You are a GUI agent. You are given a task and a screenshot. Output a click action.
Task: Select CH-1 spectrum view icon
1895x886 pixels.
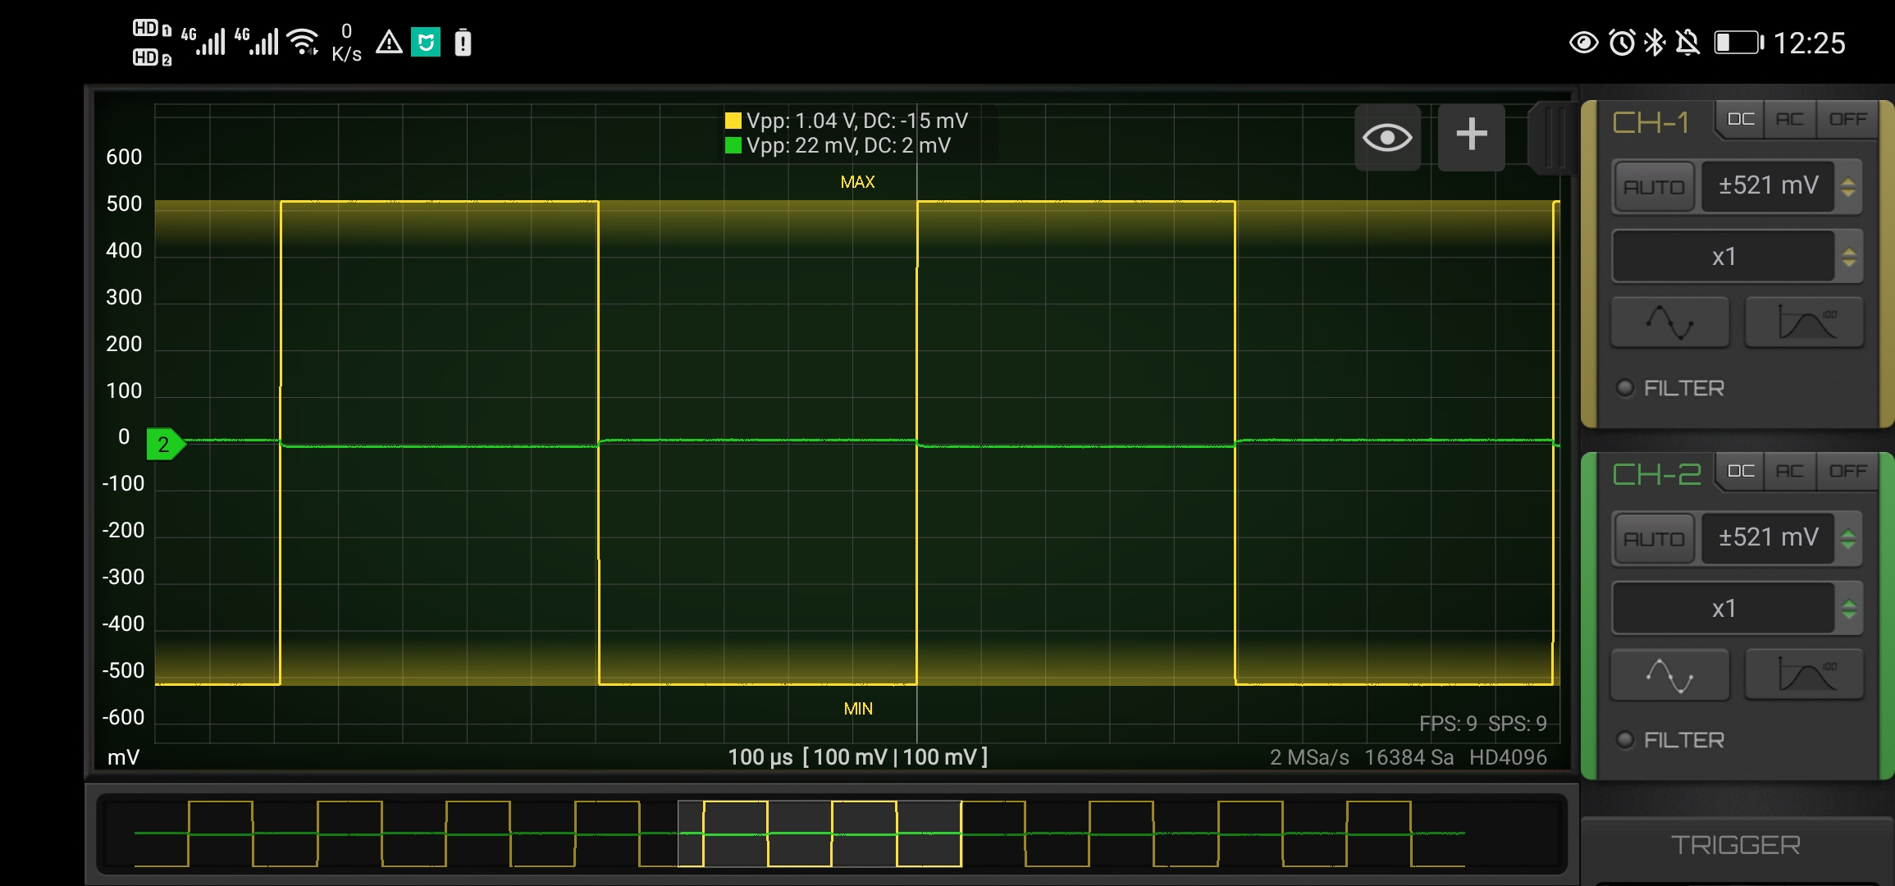(x=1804, y=322)
